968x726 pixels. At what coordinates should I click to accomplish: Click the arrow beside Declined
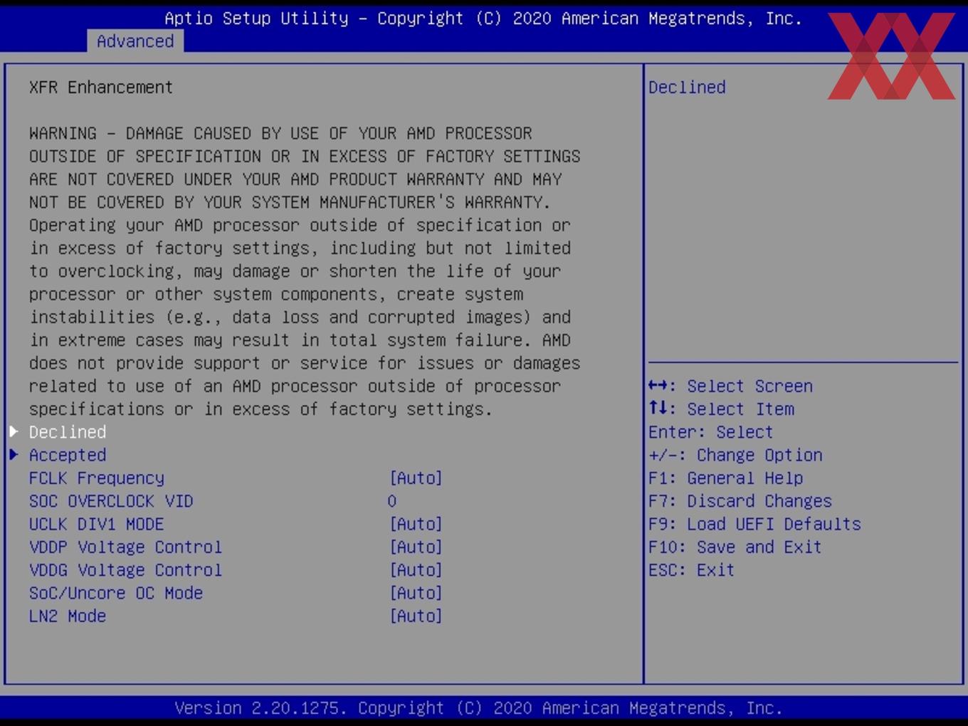[x=14, y=431]
